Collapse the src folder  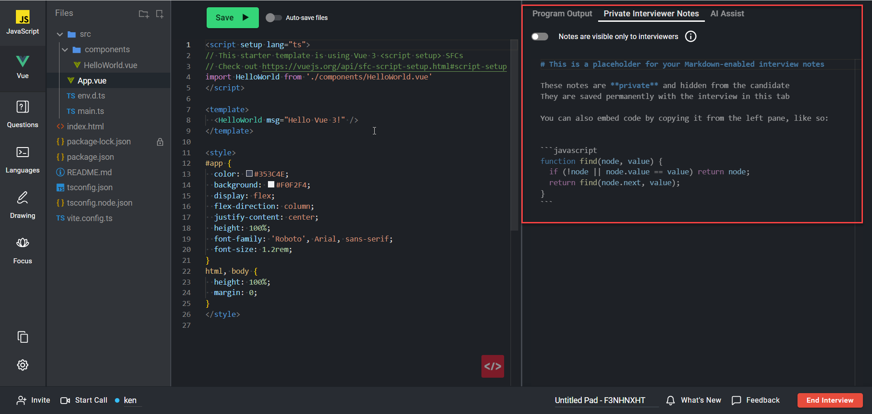pos(60,34)
